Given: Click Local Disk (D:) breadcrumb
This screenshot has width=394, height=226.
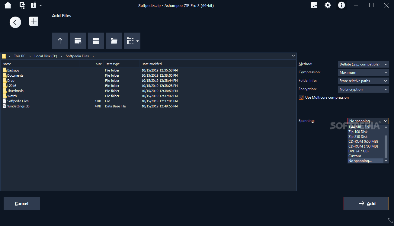Looking at the screenshot, I should tap(46, 56).
